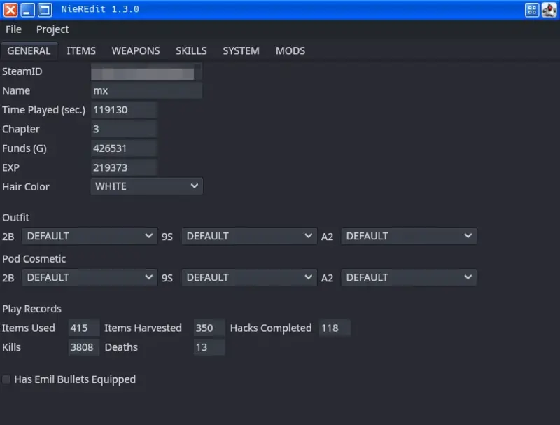Switch to the ITEMS tab
The height and width of the screenshot is (425, 560).
tap(81, 50)
